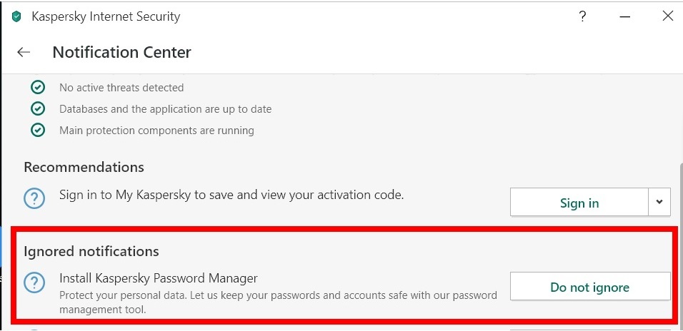
Task: Click the Password Manager description text
Action: pyautogui.click(x=278, y=302)
